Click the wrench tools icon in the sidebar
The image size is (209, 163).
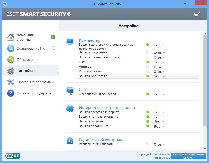(x=11, y=82)
